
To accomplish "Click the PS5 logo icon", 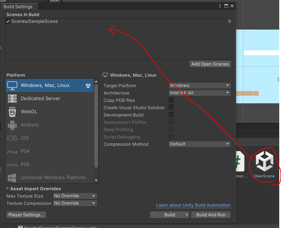I will (12, 165).
